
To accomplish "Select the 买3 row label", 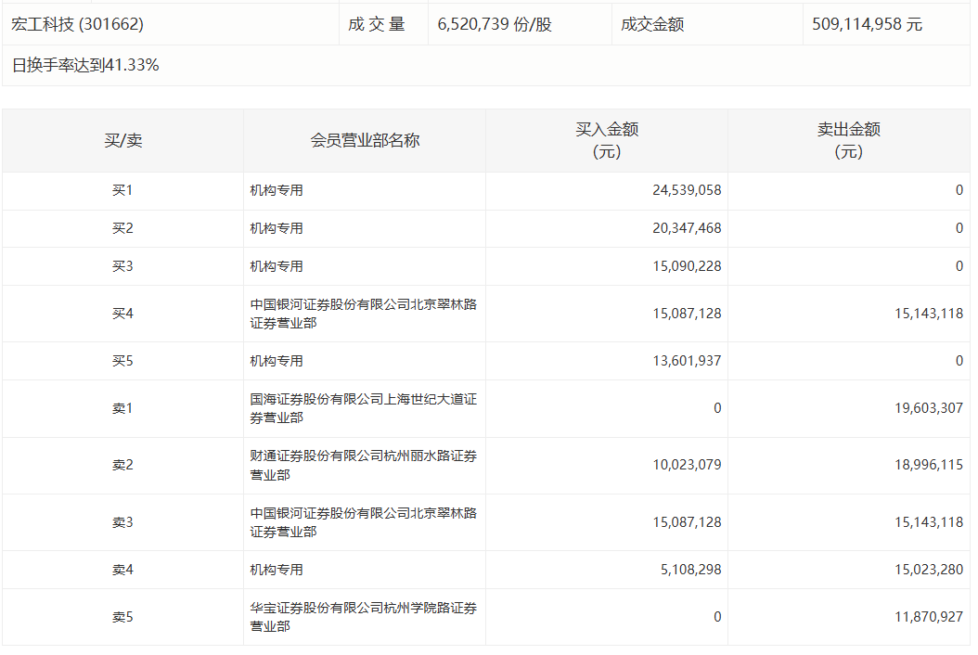I will pos(122,266).
